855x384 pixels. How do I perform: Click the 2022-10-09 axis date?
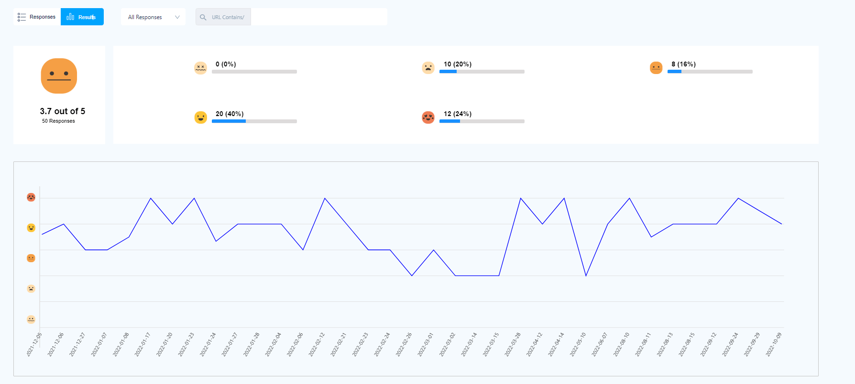pos(774,344)
